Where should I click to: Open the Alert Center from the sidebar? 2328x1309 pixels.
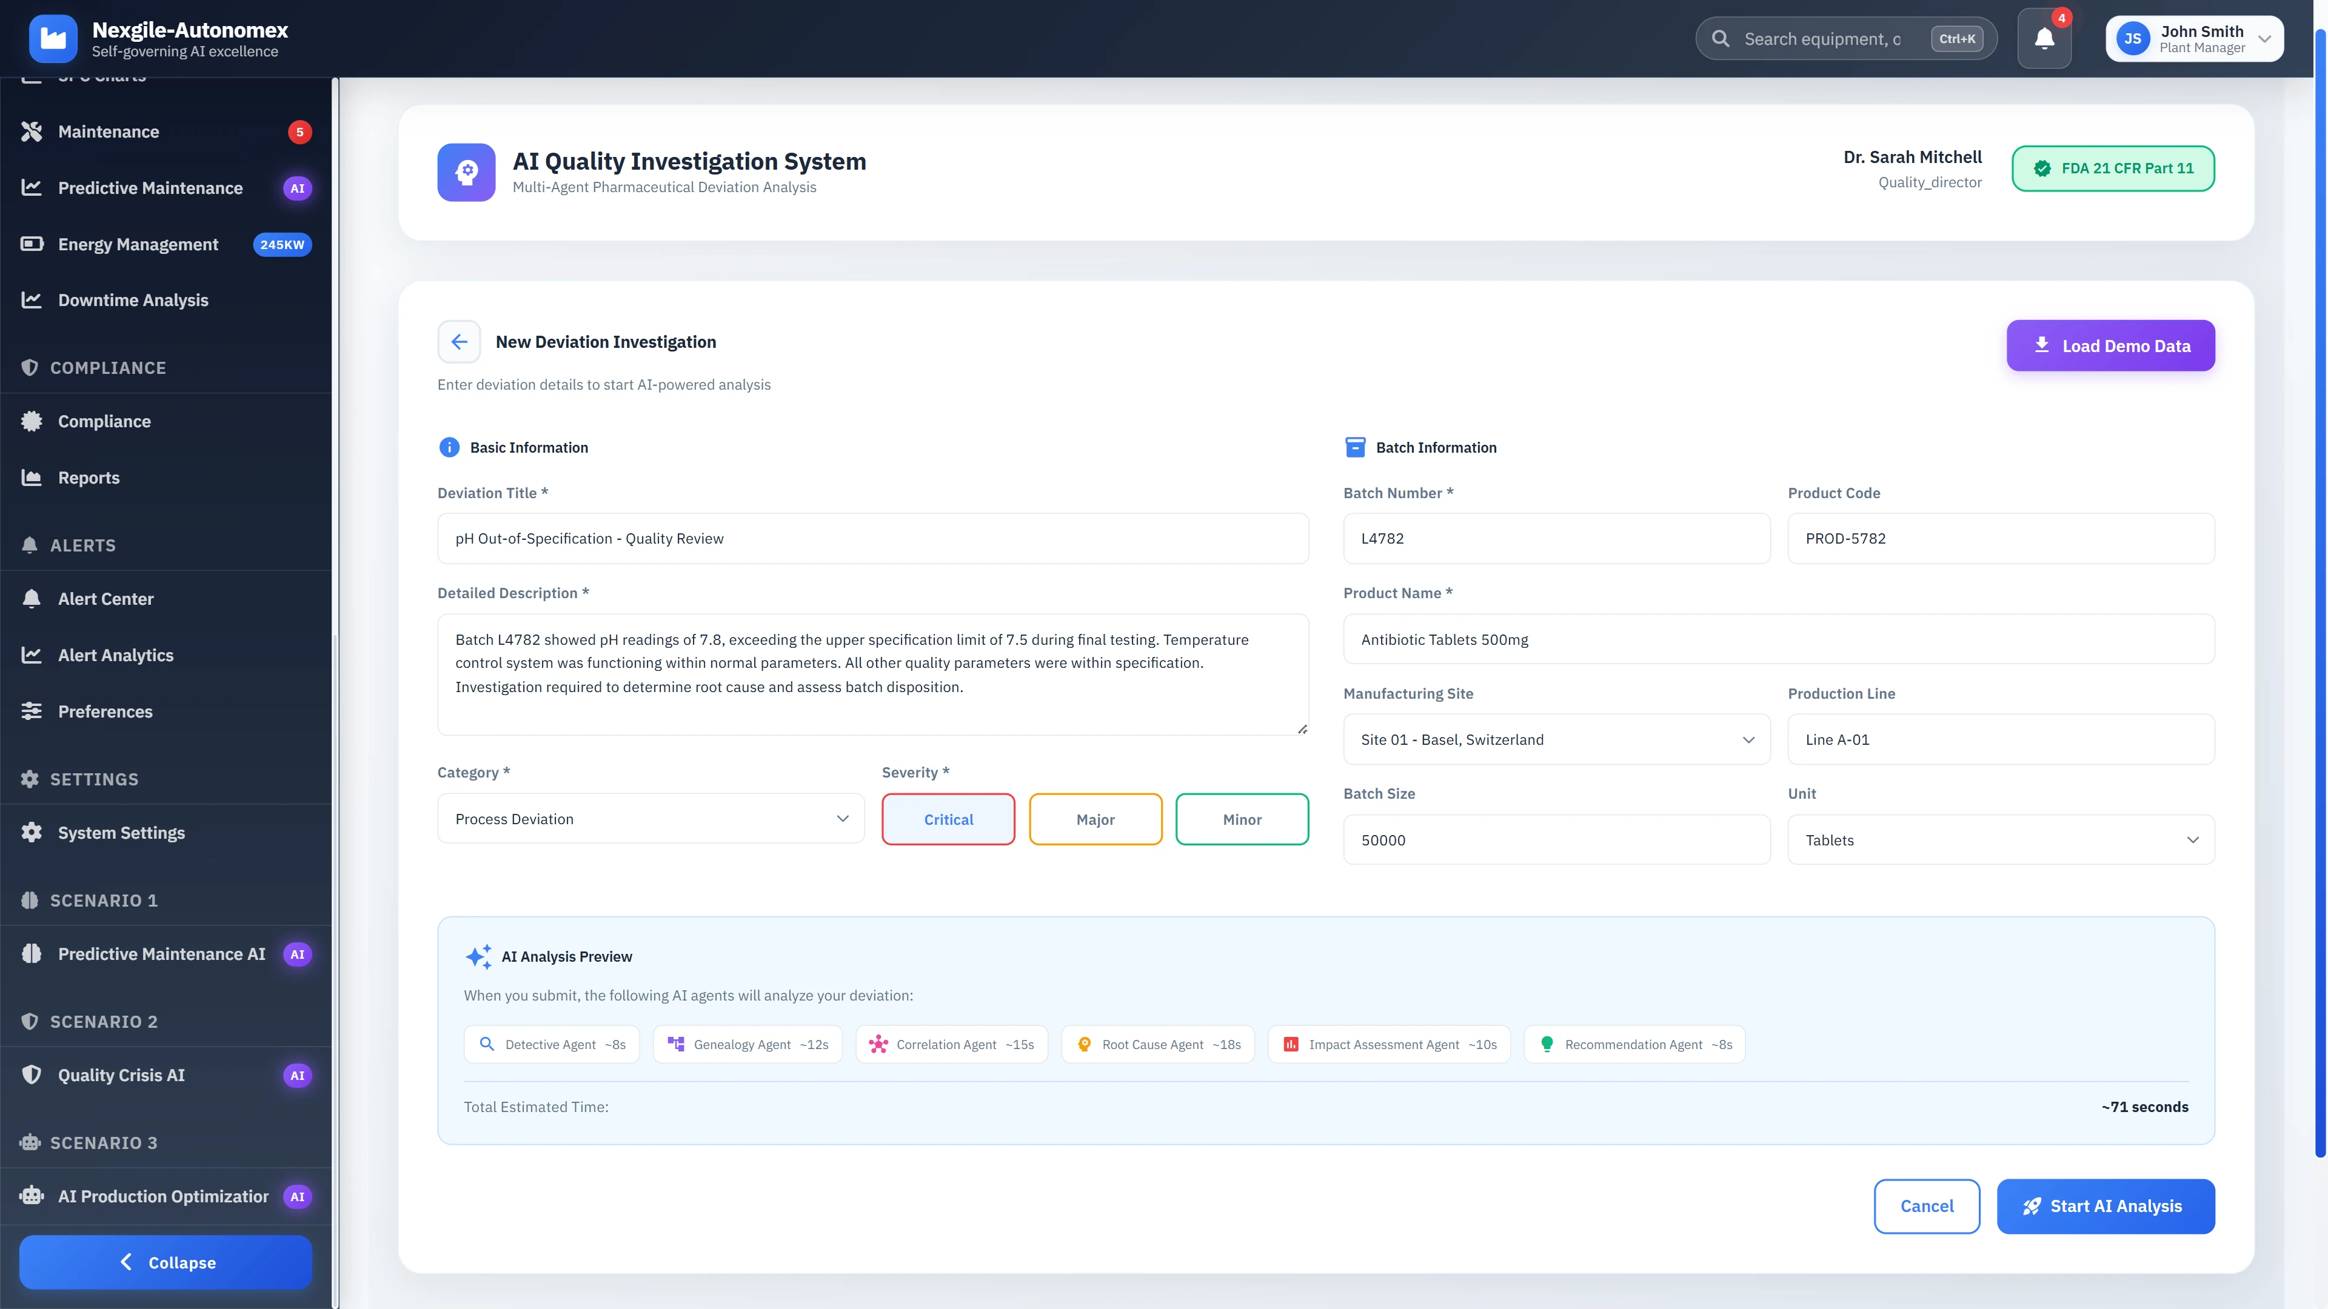pyautogui.click(x=105, y=598)
